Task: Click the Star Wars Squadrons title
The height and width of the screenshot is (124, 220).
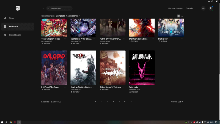Action: point(138,39)
